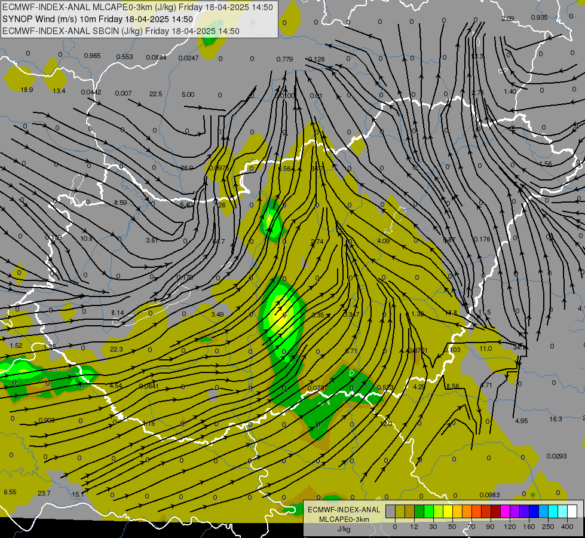Click the 250 tick label in legend
Screen dimensions: 585x538
(548, 527)
